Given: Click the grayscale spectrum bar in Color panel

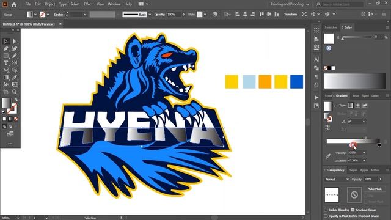Looking at the screenshot, I should pos(355,81).
